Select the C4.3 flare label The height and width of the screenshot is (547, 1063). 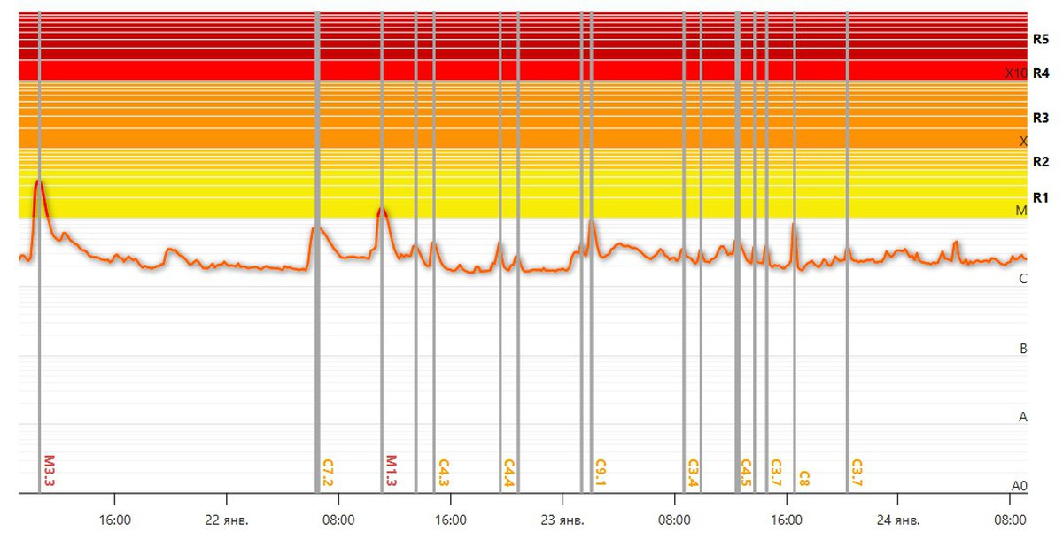[444, 473]
